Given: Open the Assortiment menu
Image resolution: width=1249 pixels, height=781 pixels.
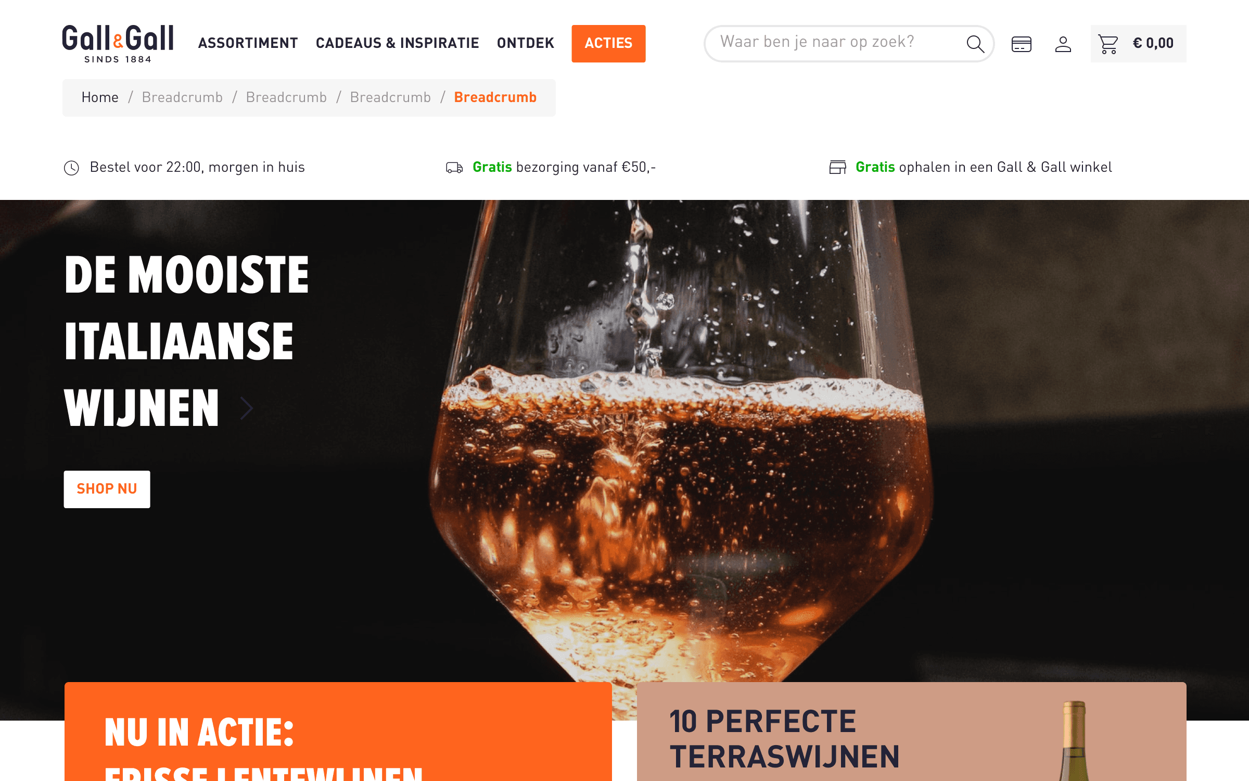Looking at the screenshot, I should point(248,43).
